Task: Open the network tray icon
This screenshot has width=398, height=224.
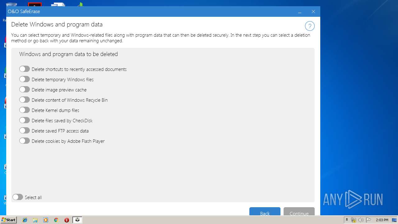Action: [354, 220]
